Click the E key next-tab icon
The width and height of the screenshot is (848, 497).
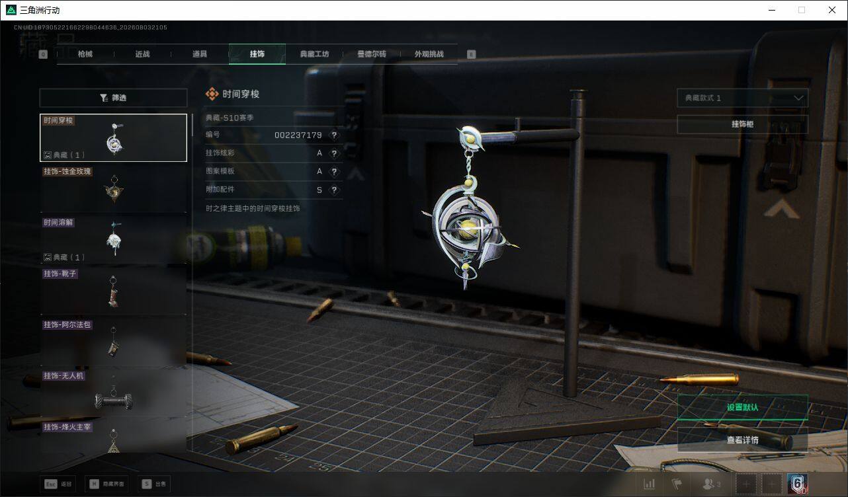(472, 55)
